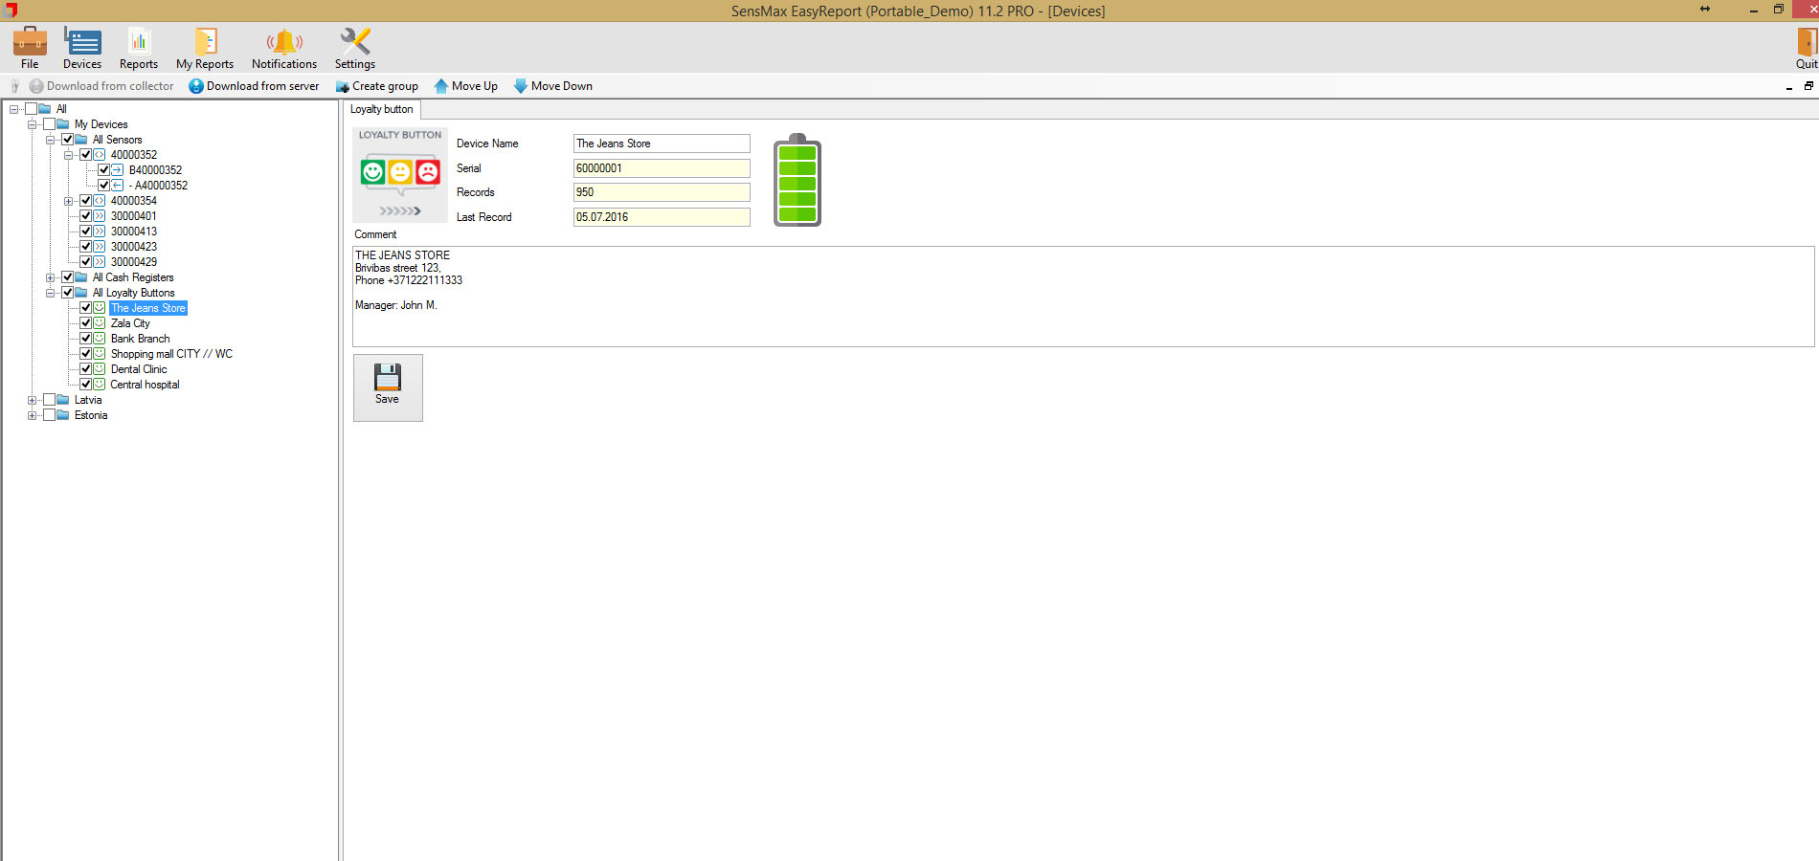Image resolution: width=1819 pixels, height=861 pixels.
Task: Click Create group in toolbar
Action: (377, 86)
